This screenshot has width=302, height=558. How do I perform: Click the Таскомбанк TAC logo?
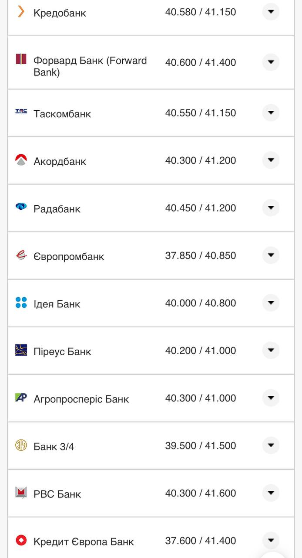[21, 112]
